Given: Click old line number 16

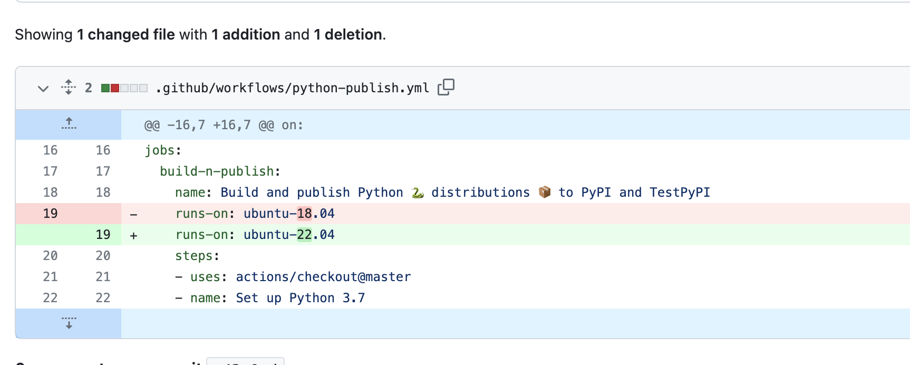Looking at the screenshot, I should pyautogui.click(x=50, y=150).
